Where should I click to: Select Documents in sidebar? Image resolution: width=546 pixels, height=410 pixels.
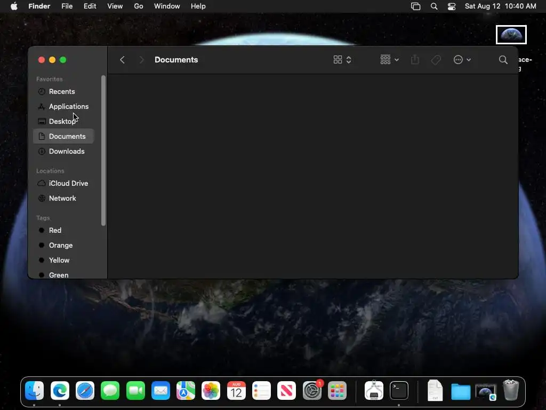[x=63, y=136]
